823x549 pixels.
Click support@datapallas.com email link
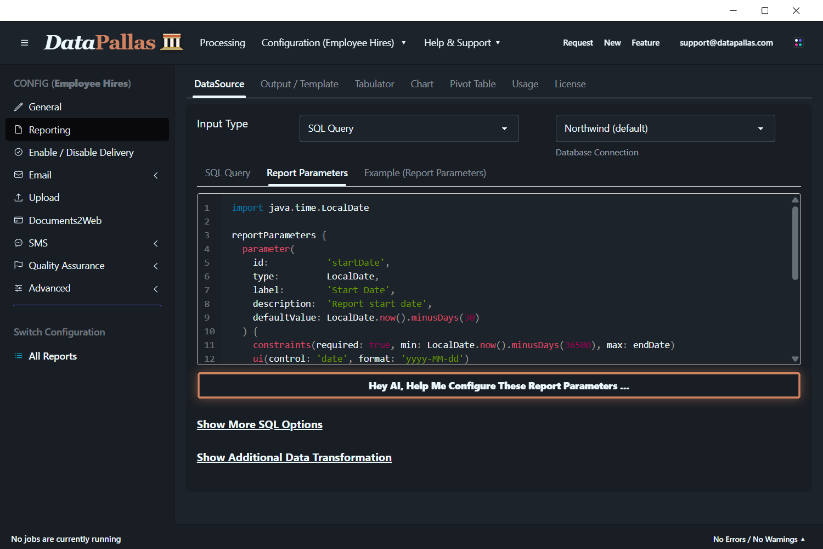coord(726,43)
